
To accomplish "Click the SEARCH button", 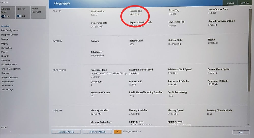I will pos(230,3).
